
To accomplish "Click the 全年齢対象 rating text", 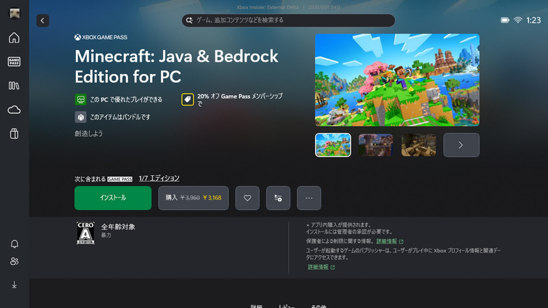I will coord(118,227).
